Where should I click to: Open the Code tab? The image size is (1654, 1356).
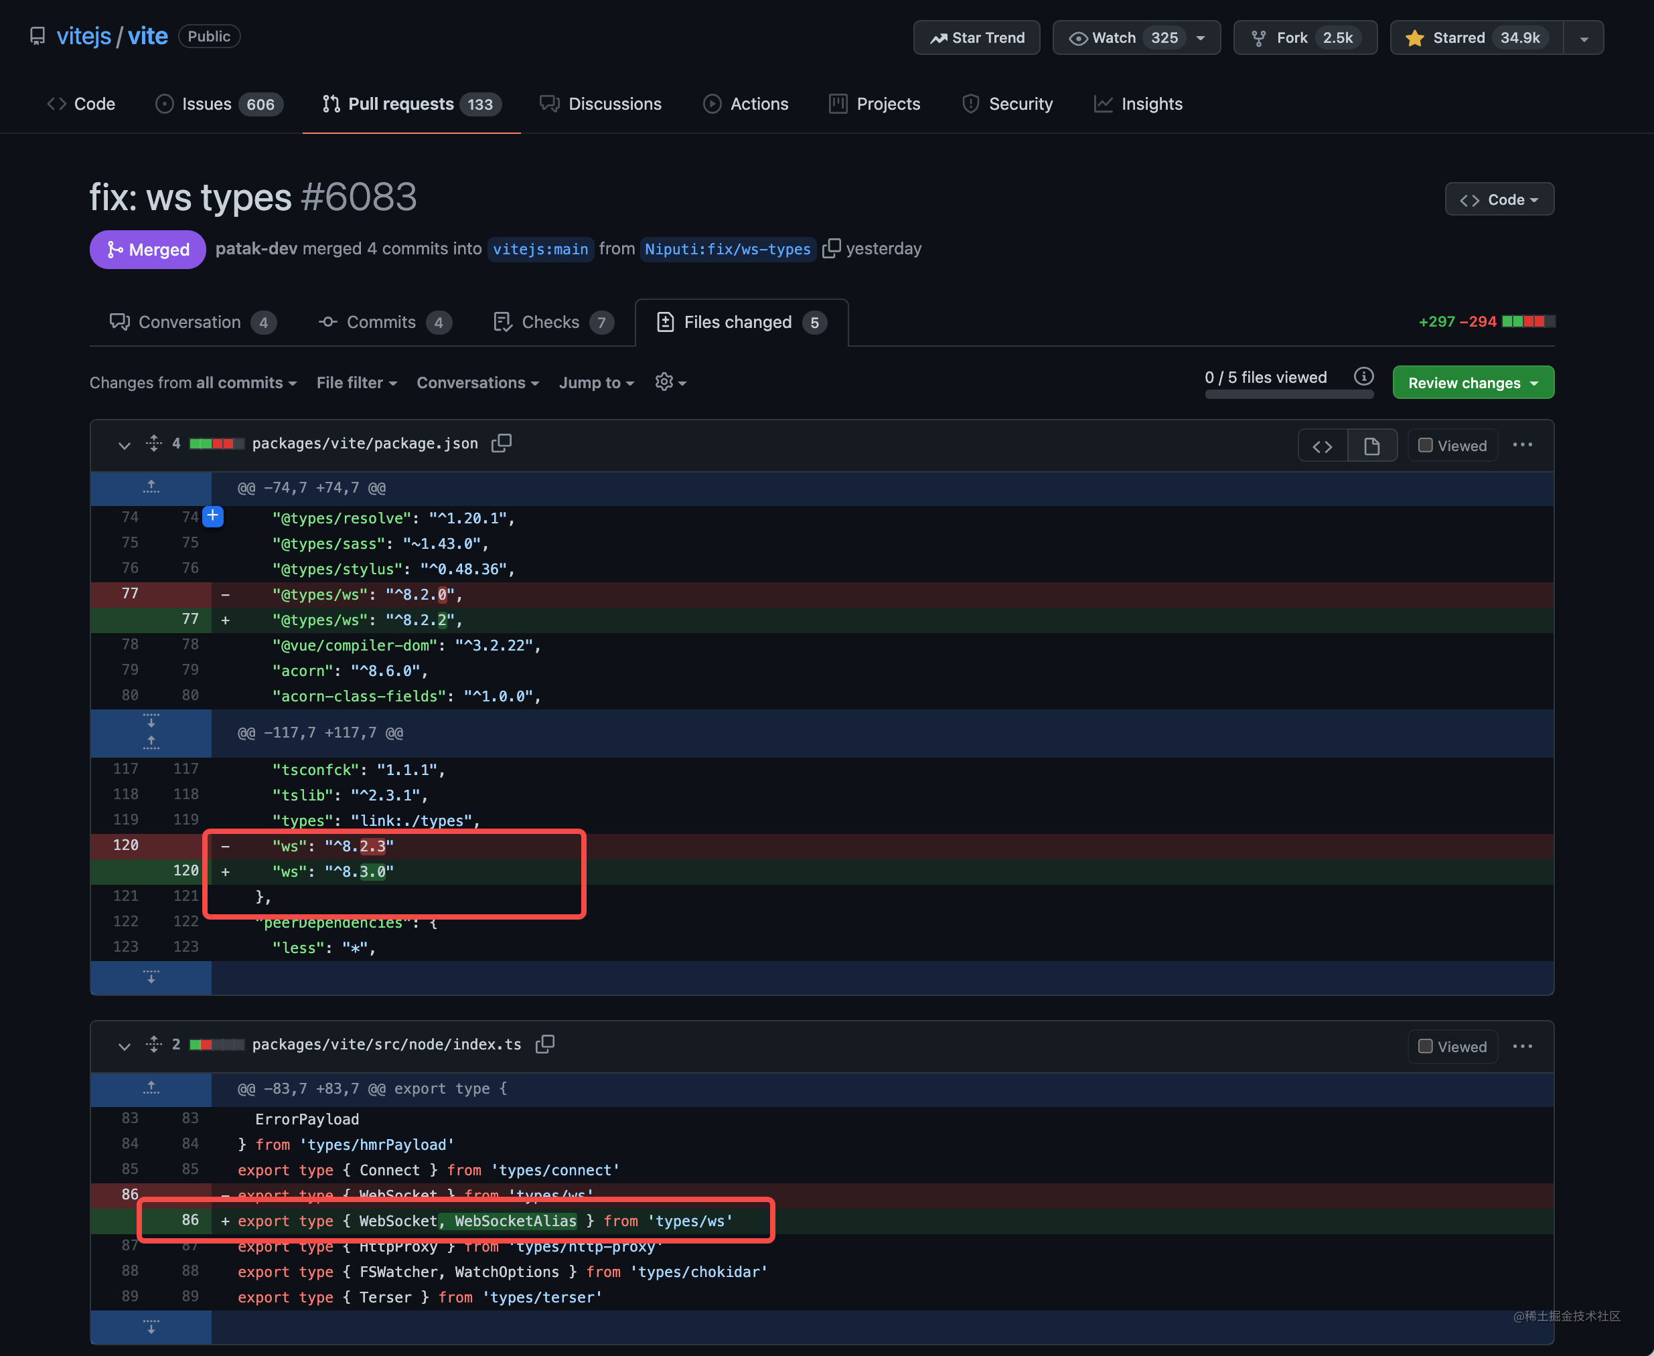81,104
